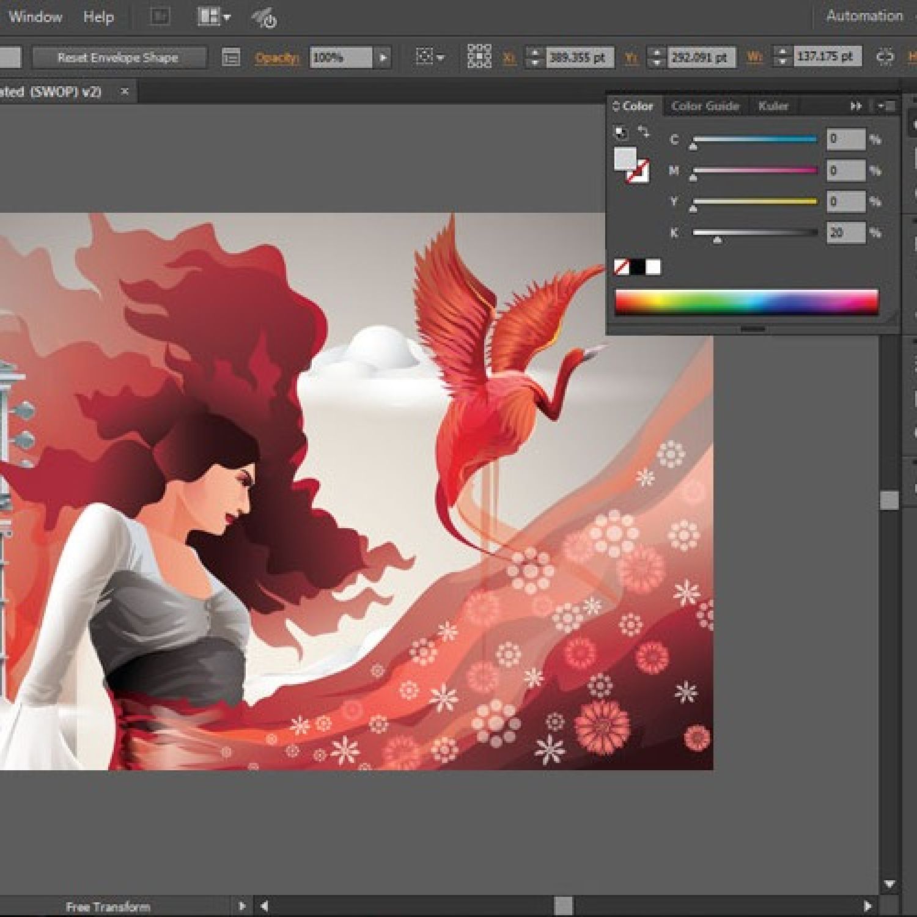Click the reference point locator grid

tap(479, 57)
